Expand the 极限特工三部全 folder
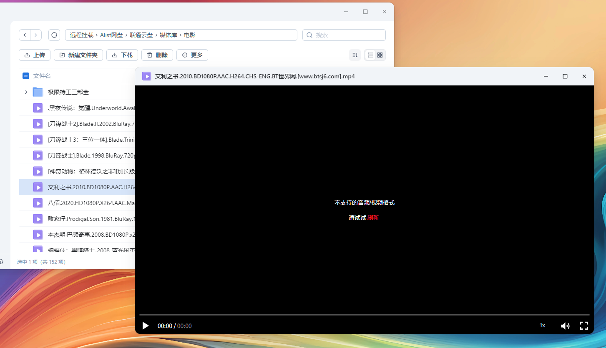Image resolution: width=606 pixels, height=348 pixels. [26, 92]
